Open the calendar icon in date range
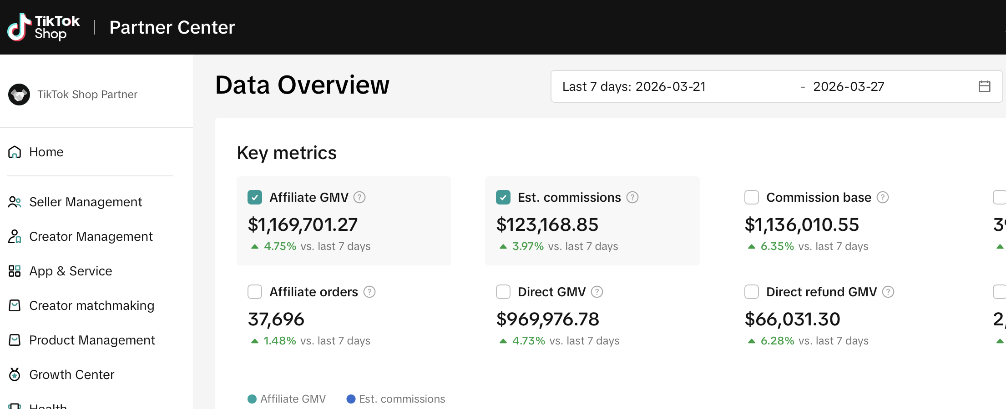Image resolution: width=1006 pixels, height=409 pixels. [x=985, y=86]
